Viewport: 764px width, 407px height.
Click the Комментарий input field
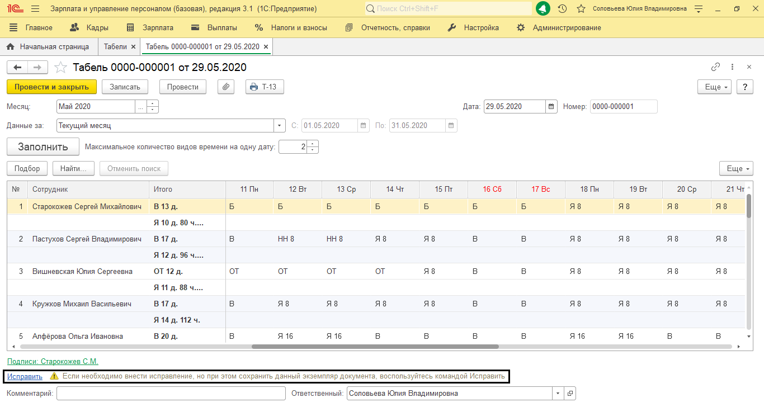pos(171,394)
